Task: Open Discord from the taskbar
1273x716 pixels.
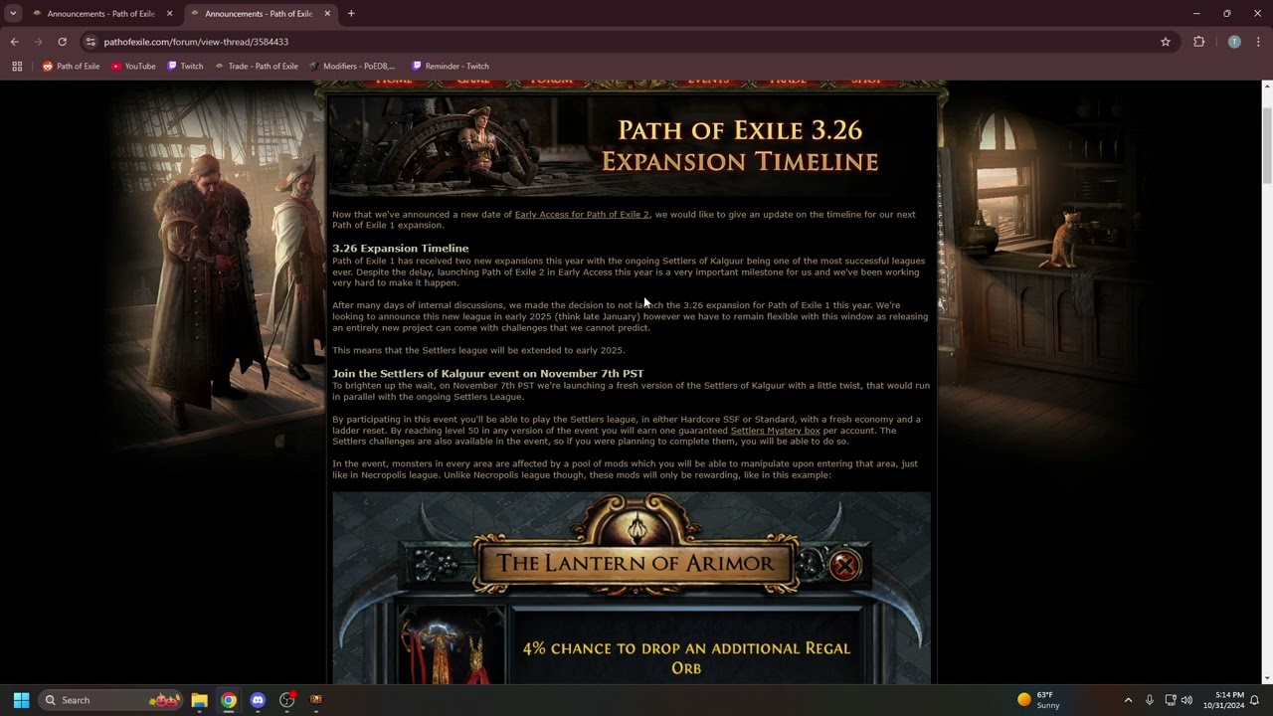Action: tap(258, 700)
